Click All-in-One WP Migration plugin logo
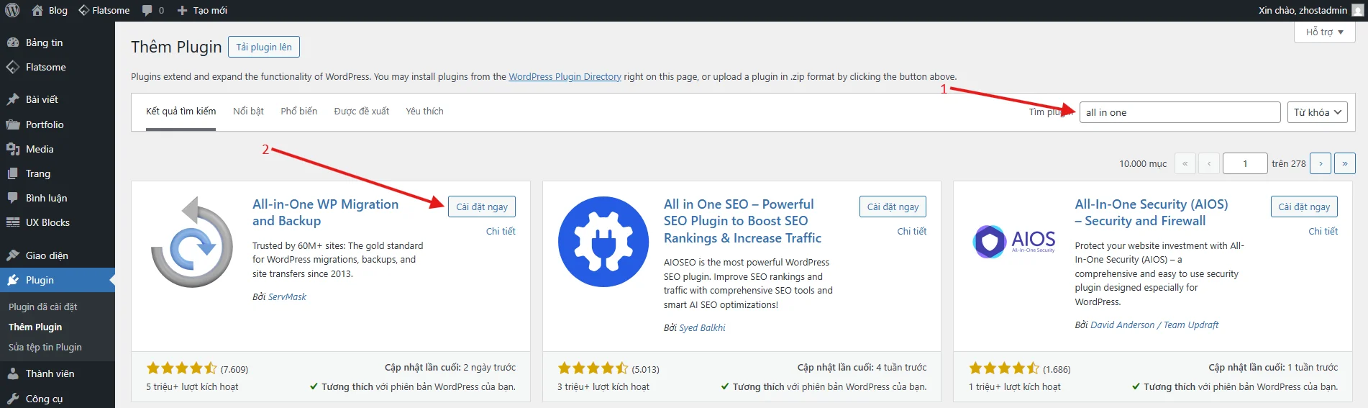This screenshot has width=1368, height=408. [192, 242]
